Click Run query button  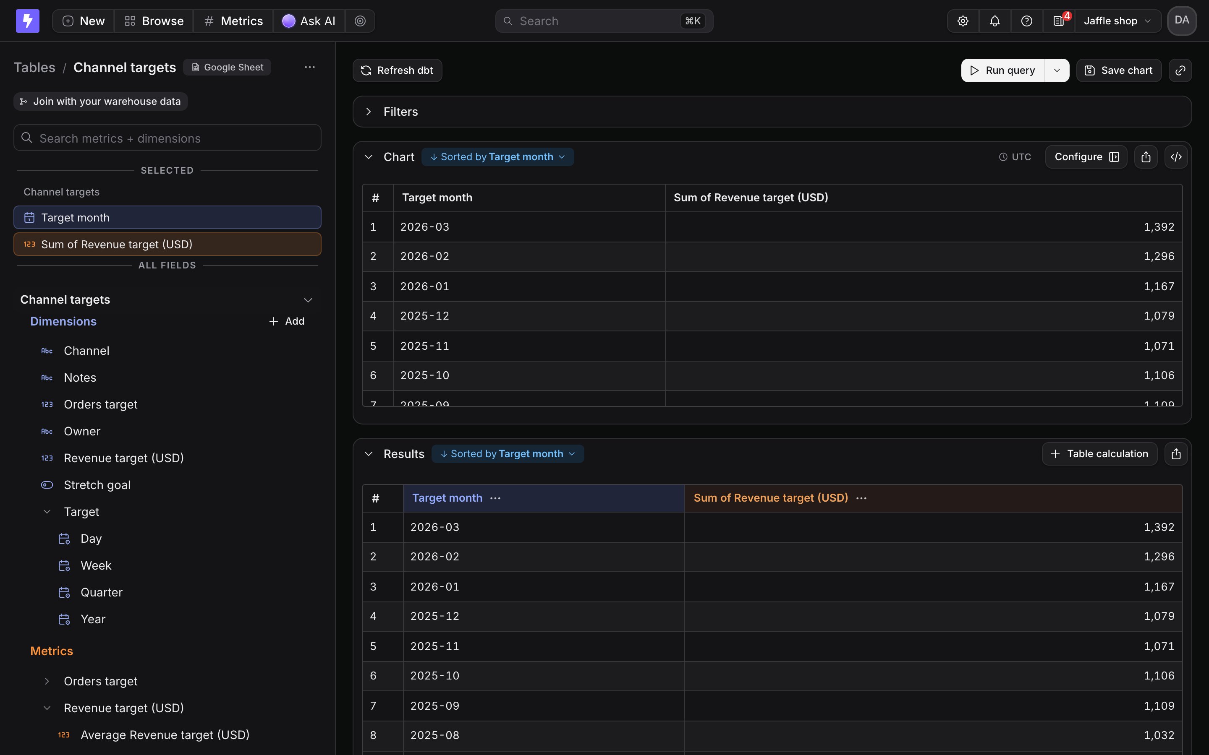[x=1002, y=70]
